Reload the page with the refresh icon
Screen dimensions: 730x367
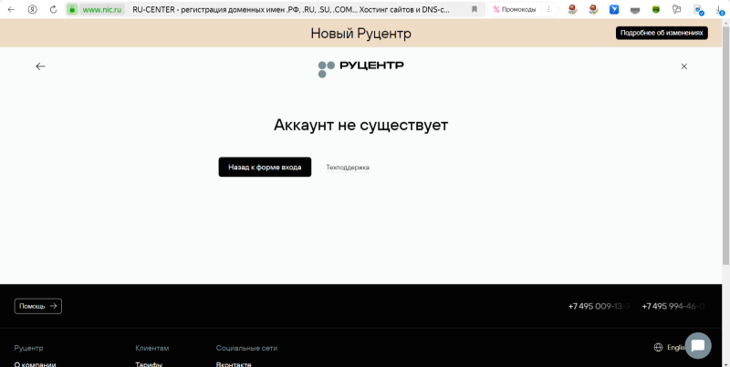pyautogui.click(x=53, y=9)
